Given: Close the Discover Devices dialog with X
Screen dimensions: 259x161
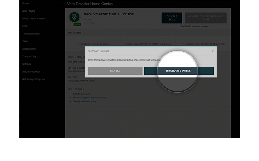Looking at the screenshot, I should [212, 51].
